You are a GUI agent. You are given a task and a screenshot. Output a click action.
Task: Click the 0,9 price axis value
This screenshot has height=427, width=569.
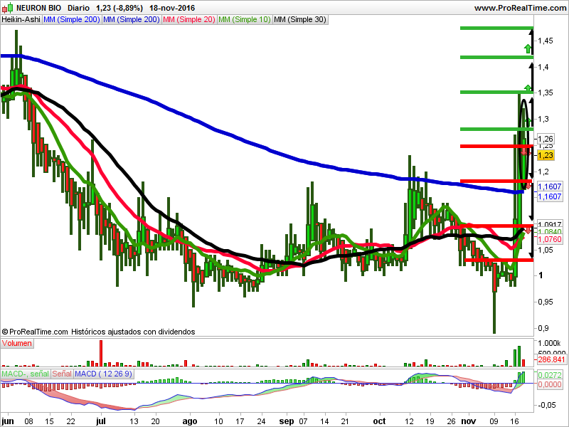pos(543,328)
